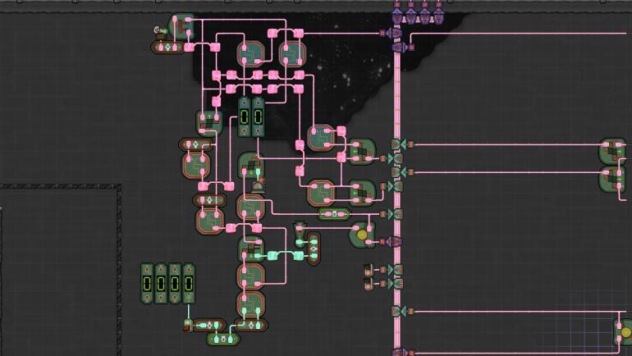This screenshot has height=356, width=632.
Task: Select third digit of the four-digit display
Action: [x=175, y=284]
